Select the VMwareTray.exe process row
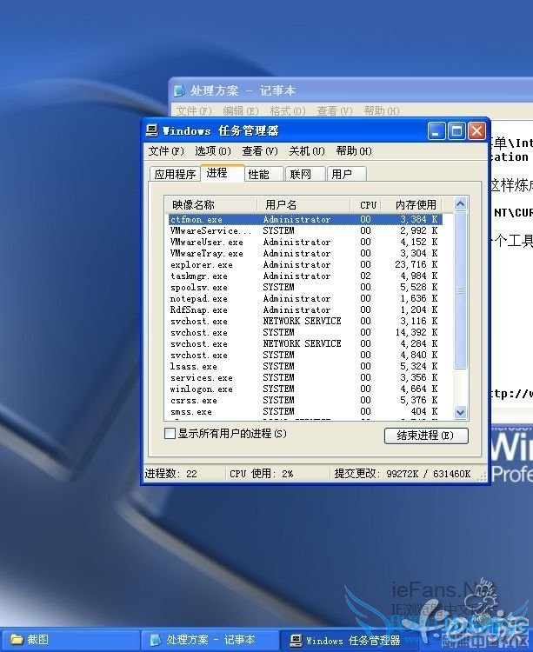The image size is (533, 652). (305, 253)
